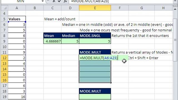Click the Mode definition text in row 7
Viewport: 178px width, 100px height.
pyautogui.click(x=126, y=30)
